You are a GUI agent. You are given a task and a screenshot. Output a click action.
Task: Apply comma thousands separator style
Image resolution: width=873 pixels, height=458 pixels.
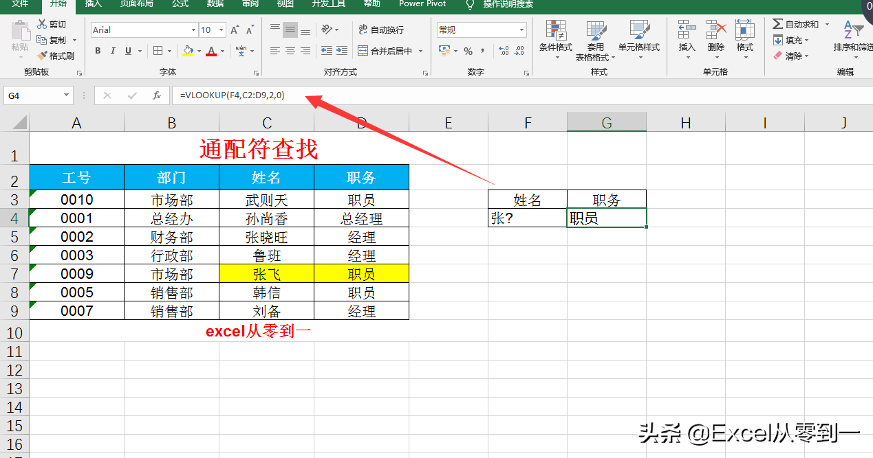pyautogui.click(x=483, y=51)
